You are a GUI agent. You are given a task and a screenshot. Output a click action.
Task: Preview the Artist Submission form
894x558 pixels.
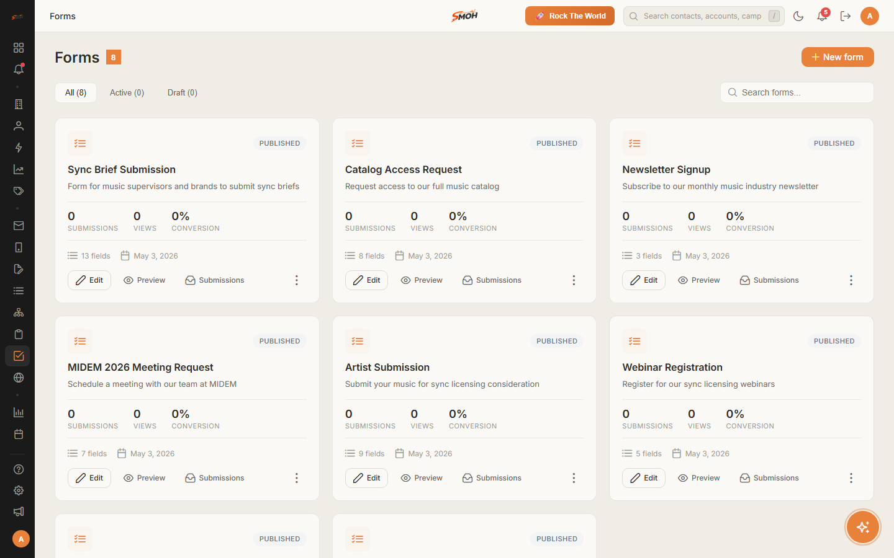pos(422,478)
